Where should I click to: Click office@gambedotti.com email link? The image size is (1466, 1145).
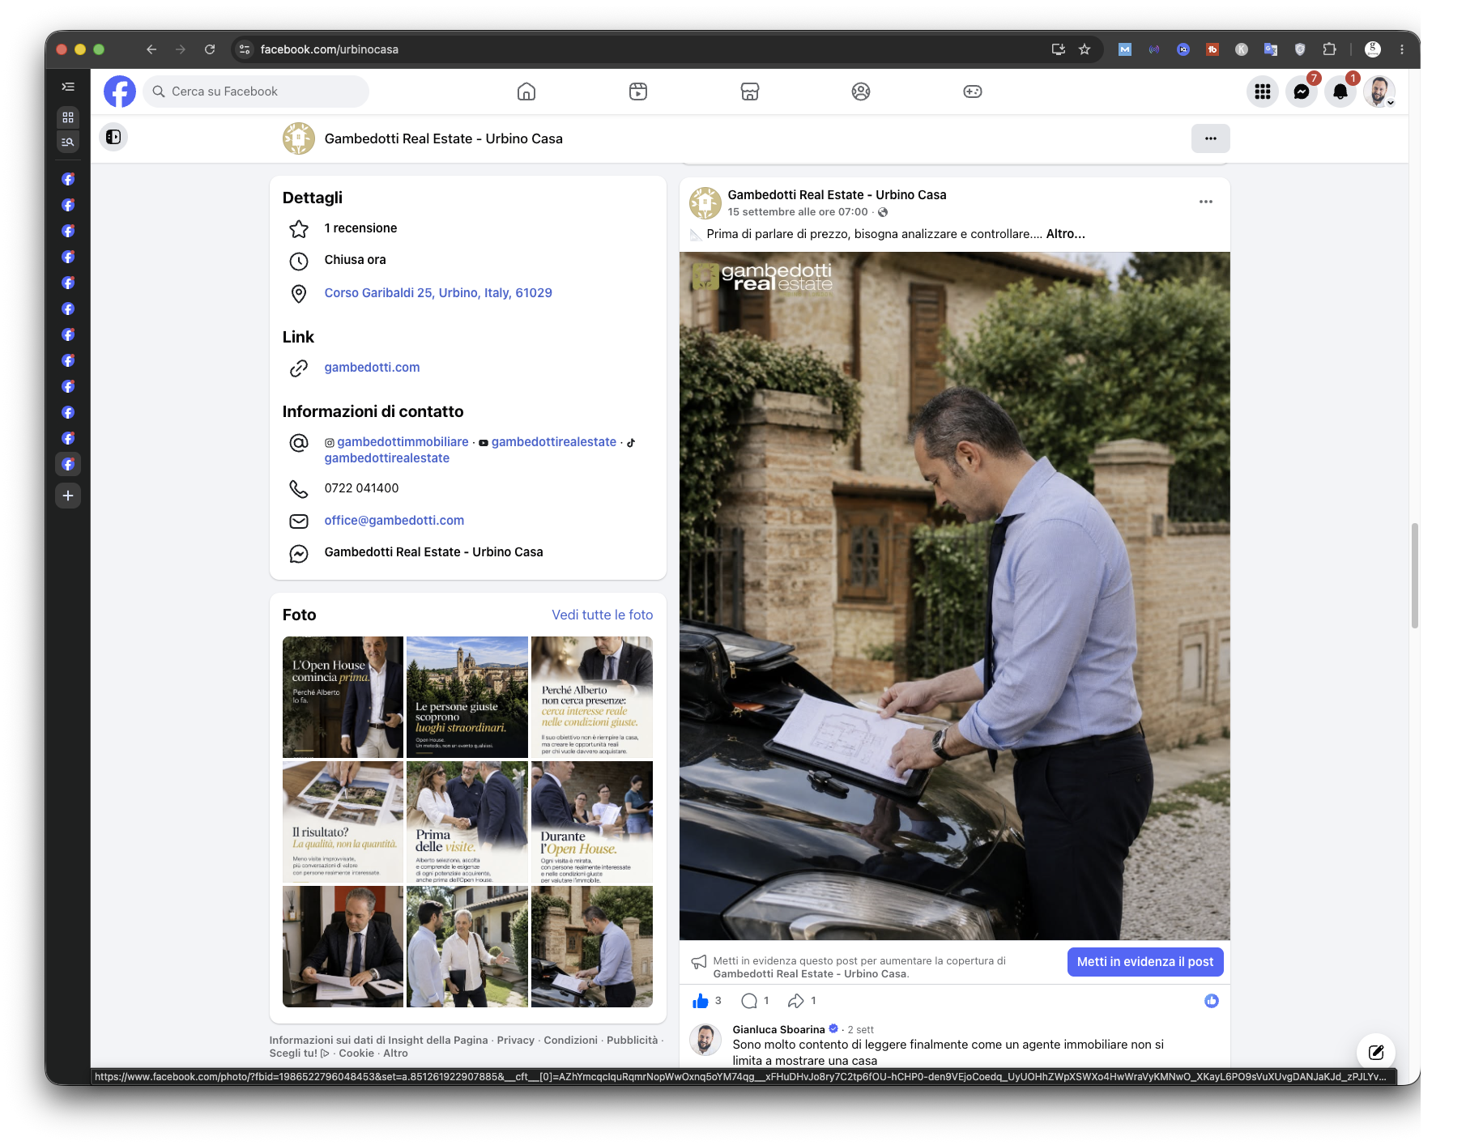tap(394, 521)
